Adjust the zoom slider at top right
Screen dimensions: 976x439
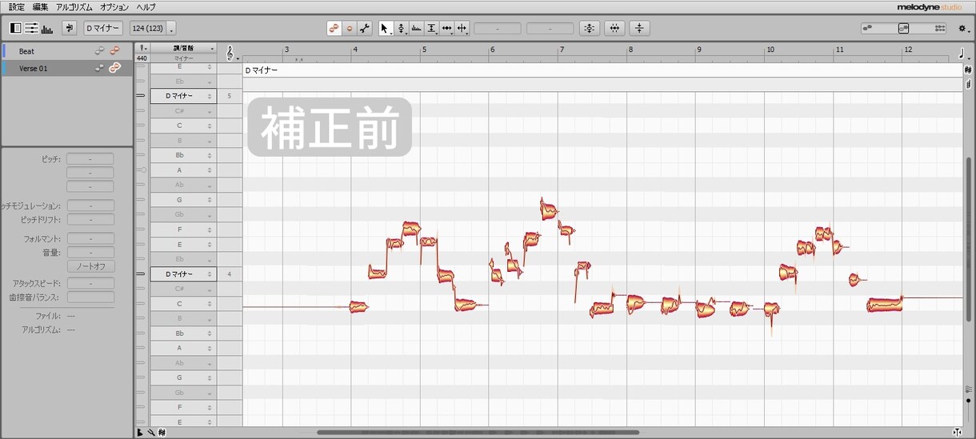(904, 28)
